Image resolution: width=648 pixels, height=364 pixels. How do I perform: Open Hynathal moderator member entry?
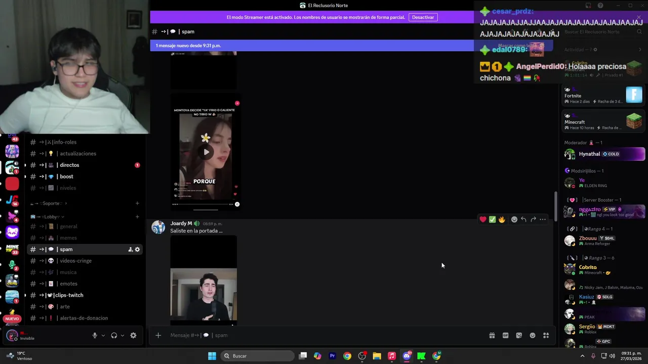point(604,154)
